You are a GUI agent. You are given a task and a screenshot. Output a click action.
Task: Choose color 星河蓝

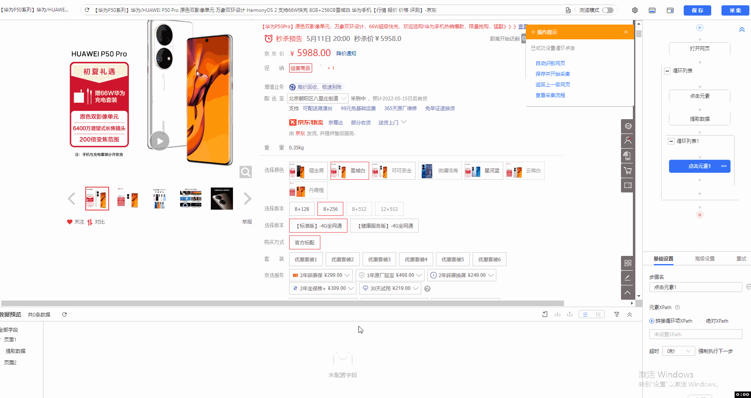(x=484, y=171)
